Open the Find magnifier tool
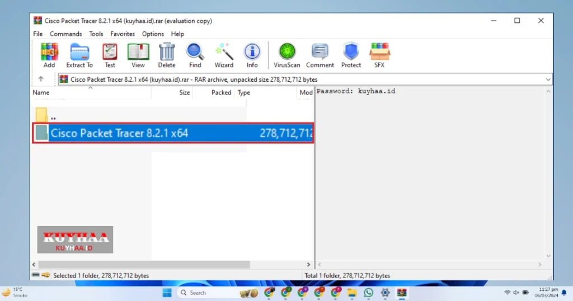573x301 pixels. pyautogui.click(x=195, y=55)
